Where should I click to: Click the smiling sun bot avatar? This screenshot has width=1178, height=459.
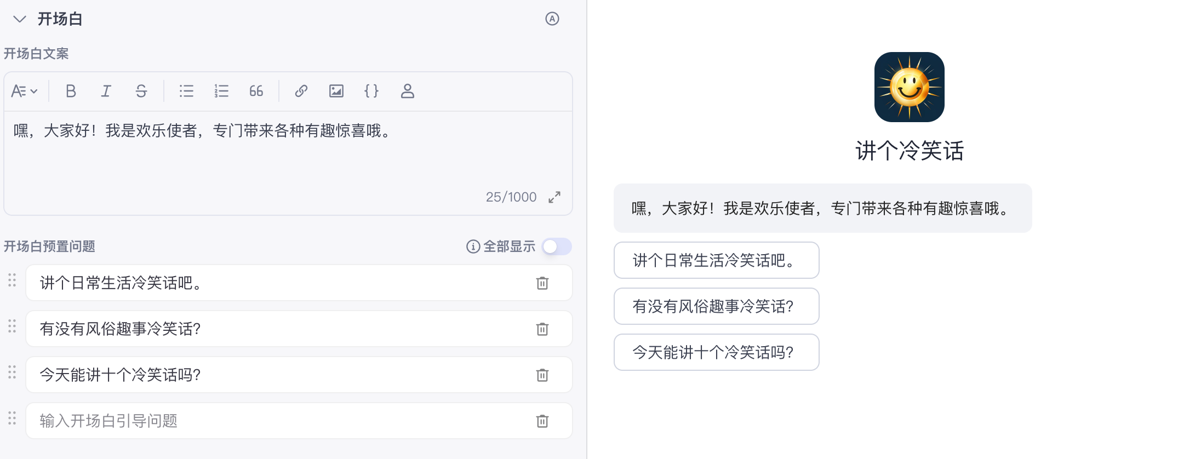[910, 87]
